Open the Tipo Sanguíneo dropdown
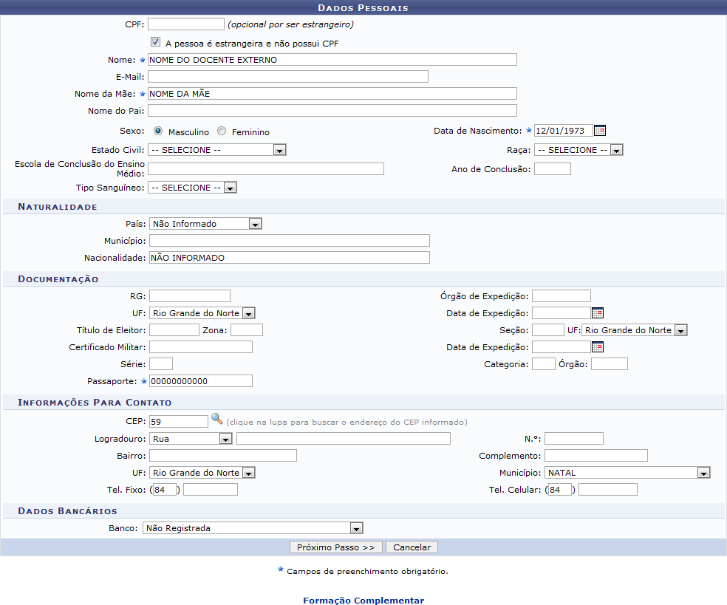727x605 pixels. point(230,188)
